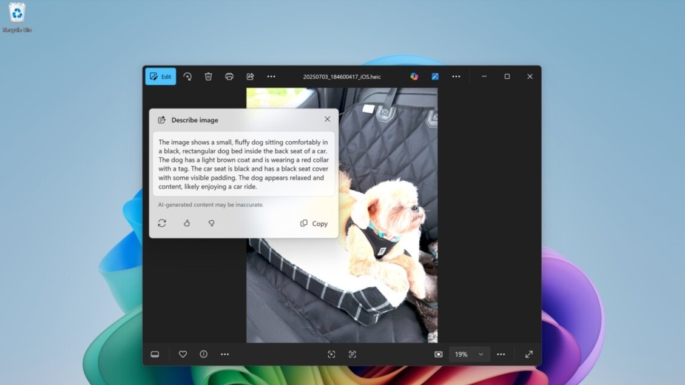The height and width of the screenshot is (385, 685).
Task: Show file info with the info icon
Action: (204, 354)
